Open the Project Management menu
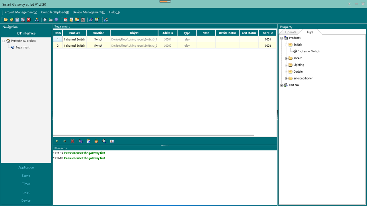367x206 pixels. tap(21, 12)
